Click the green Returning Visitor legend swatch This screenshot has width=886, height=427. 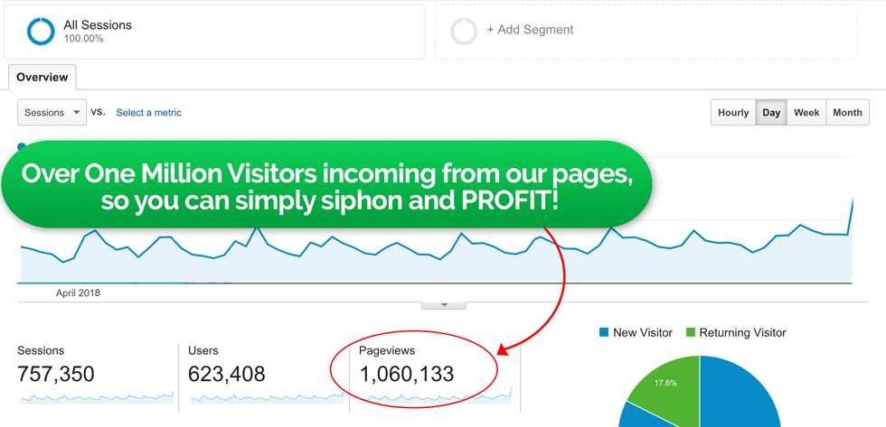coord(691,332)
